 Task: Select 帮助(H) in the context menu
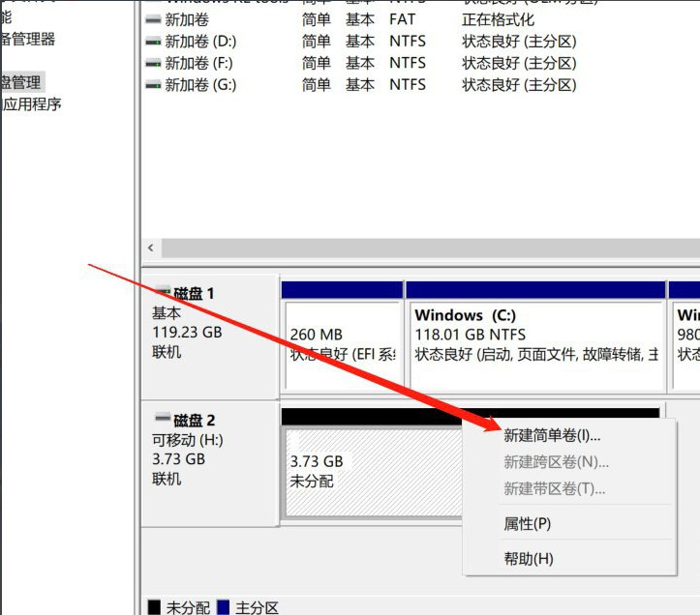529,559
